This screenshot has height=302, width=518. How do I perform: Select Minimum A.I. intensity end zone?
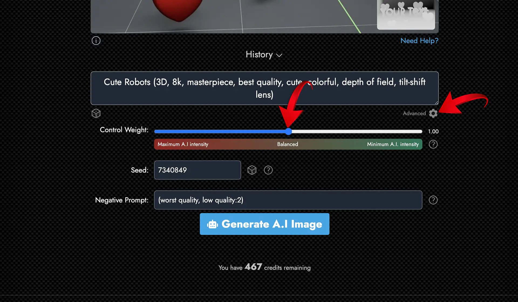coord(393,144)
